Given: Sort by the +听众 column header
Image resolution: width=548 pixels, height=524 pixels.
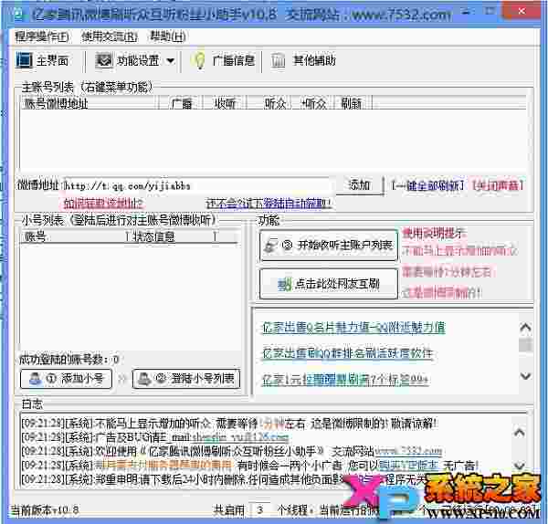Looking at the screenshot, I should 313,103.
